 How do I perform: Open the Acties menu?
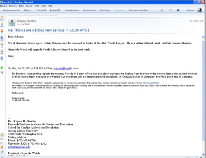pyautogui.click(x=43, y=6)
